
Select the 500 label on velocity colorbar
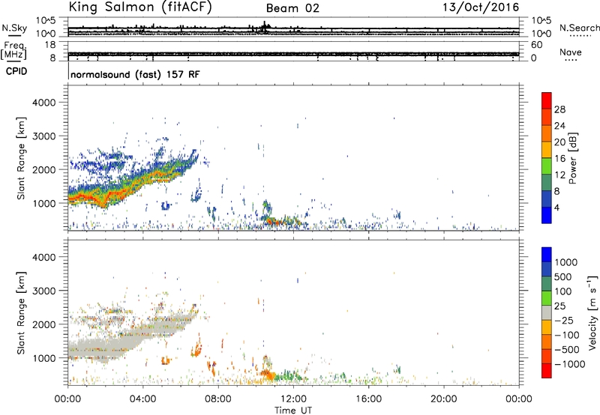(562, 276)
